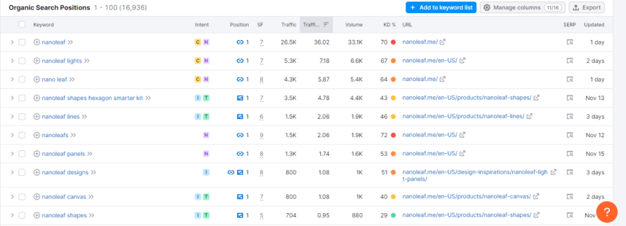Click red KD dot for nanoleaf 70
This screenshot has height=226, width=626.
click(393, 42)
